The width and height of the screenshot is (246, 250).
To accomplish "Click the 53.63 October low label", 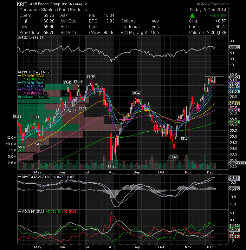I will [x=173, y=157].
